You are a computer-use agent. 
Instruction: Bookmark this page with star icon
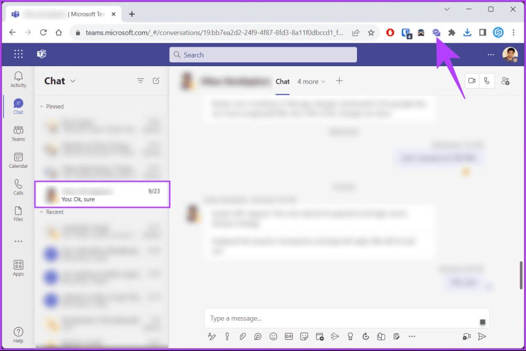(x=371, y=32)
